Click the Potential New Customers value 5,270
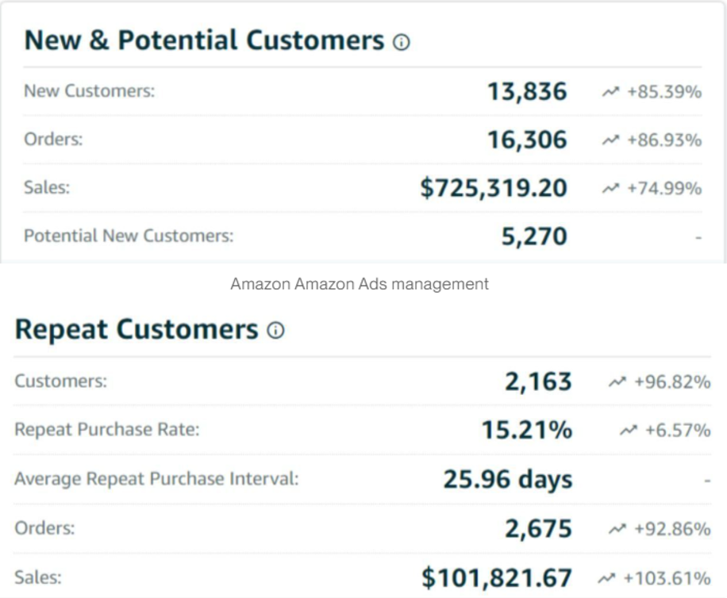 click(x=534, y=236)
